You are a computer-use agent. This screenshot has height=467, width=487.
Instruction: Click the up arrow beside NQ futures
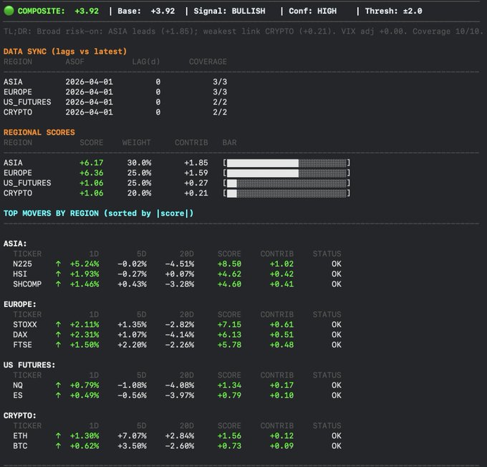[x=58, y=385]
